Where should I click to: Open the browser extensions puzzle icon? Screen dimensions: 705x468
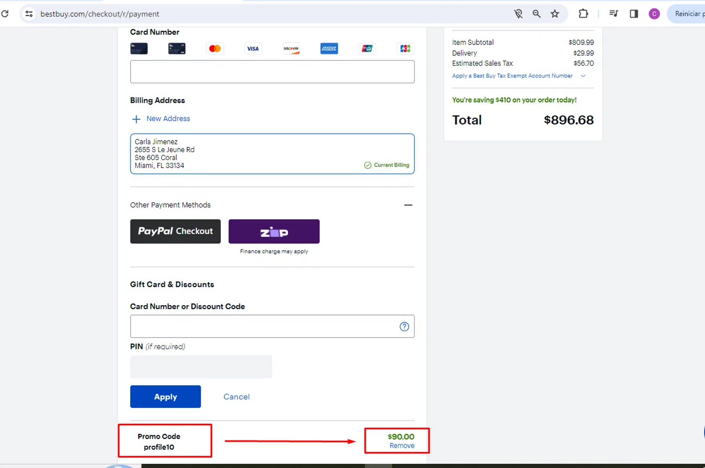tap(583, 14)
